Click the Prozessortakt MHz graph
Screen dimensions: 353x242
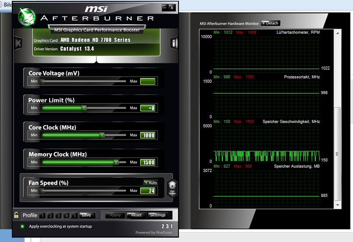(x=266, y=99)
